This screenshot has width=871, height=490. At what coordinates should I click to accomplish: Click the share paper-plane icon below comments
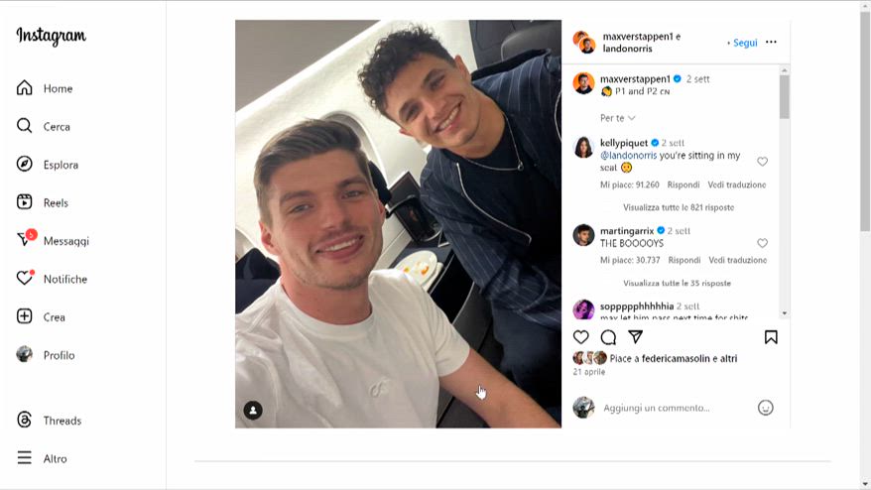(636, 337)
